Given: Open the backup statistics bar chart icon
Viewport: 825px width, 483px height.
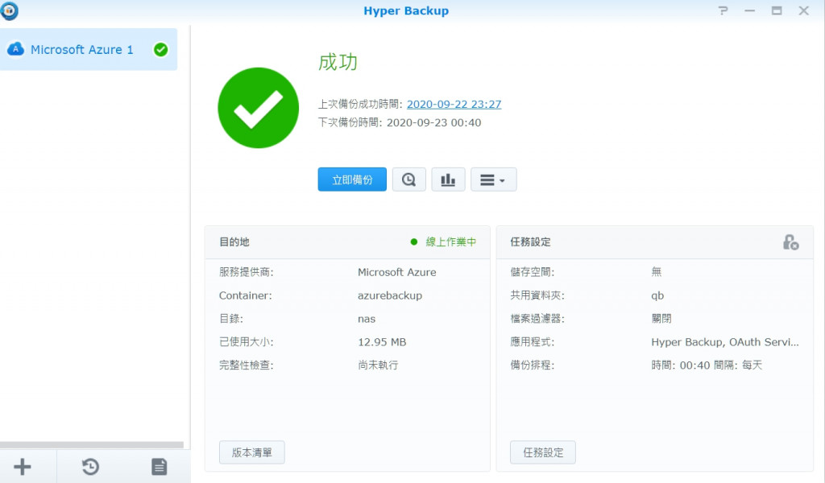Looking at the screenshot, I should pyautogui.click(x=448, y=180).
